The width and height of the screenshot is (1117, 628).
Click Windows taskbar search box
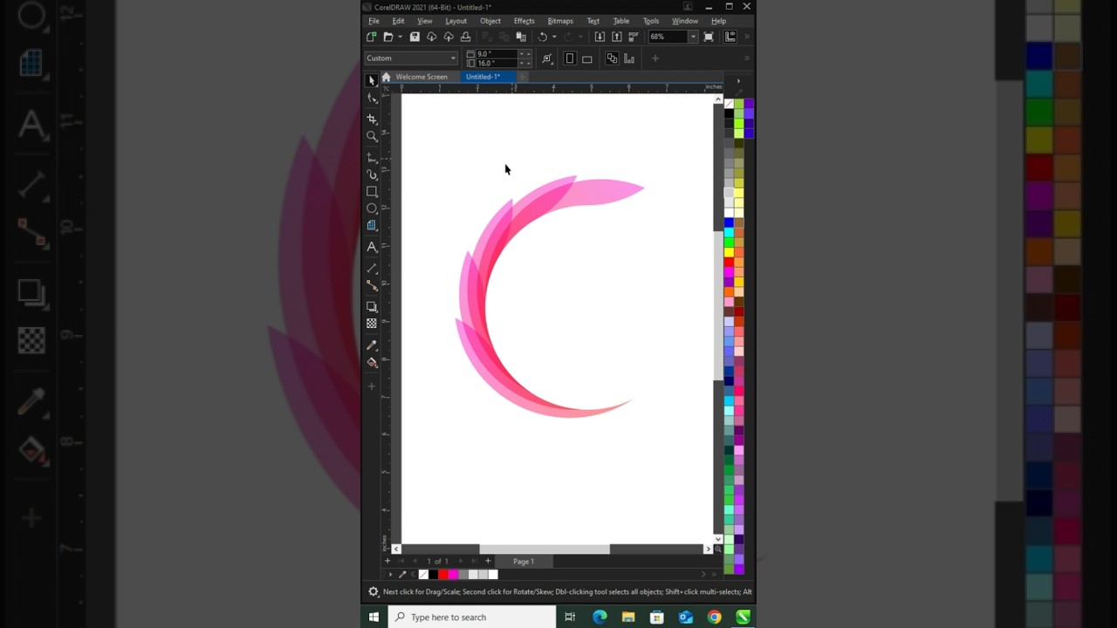coord(470,617)
